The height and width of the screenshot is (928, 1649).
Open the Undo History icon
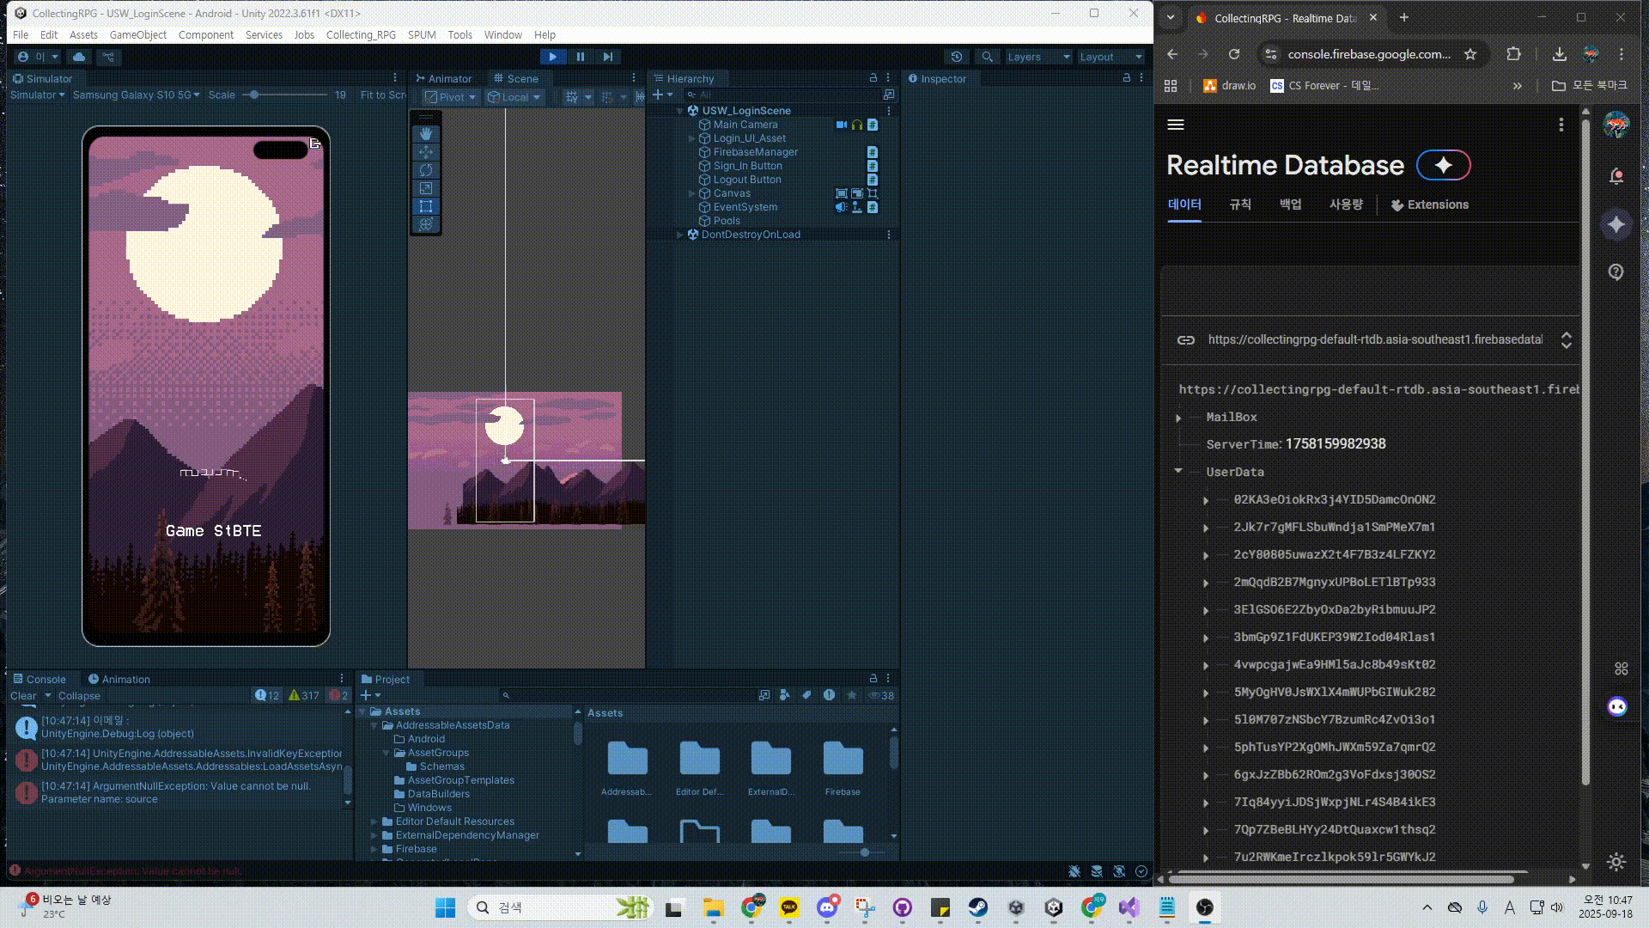[957, 57]
